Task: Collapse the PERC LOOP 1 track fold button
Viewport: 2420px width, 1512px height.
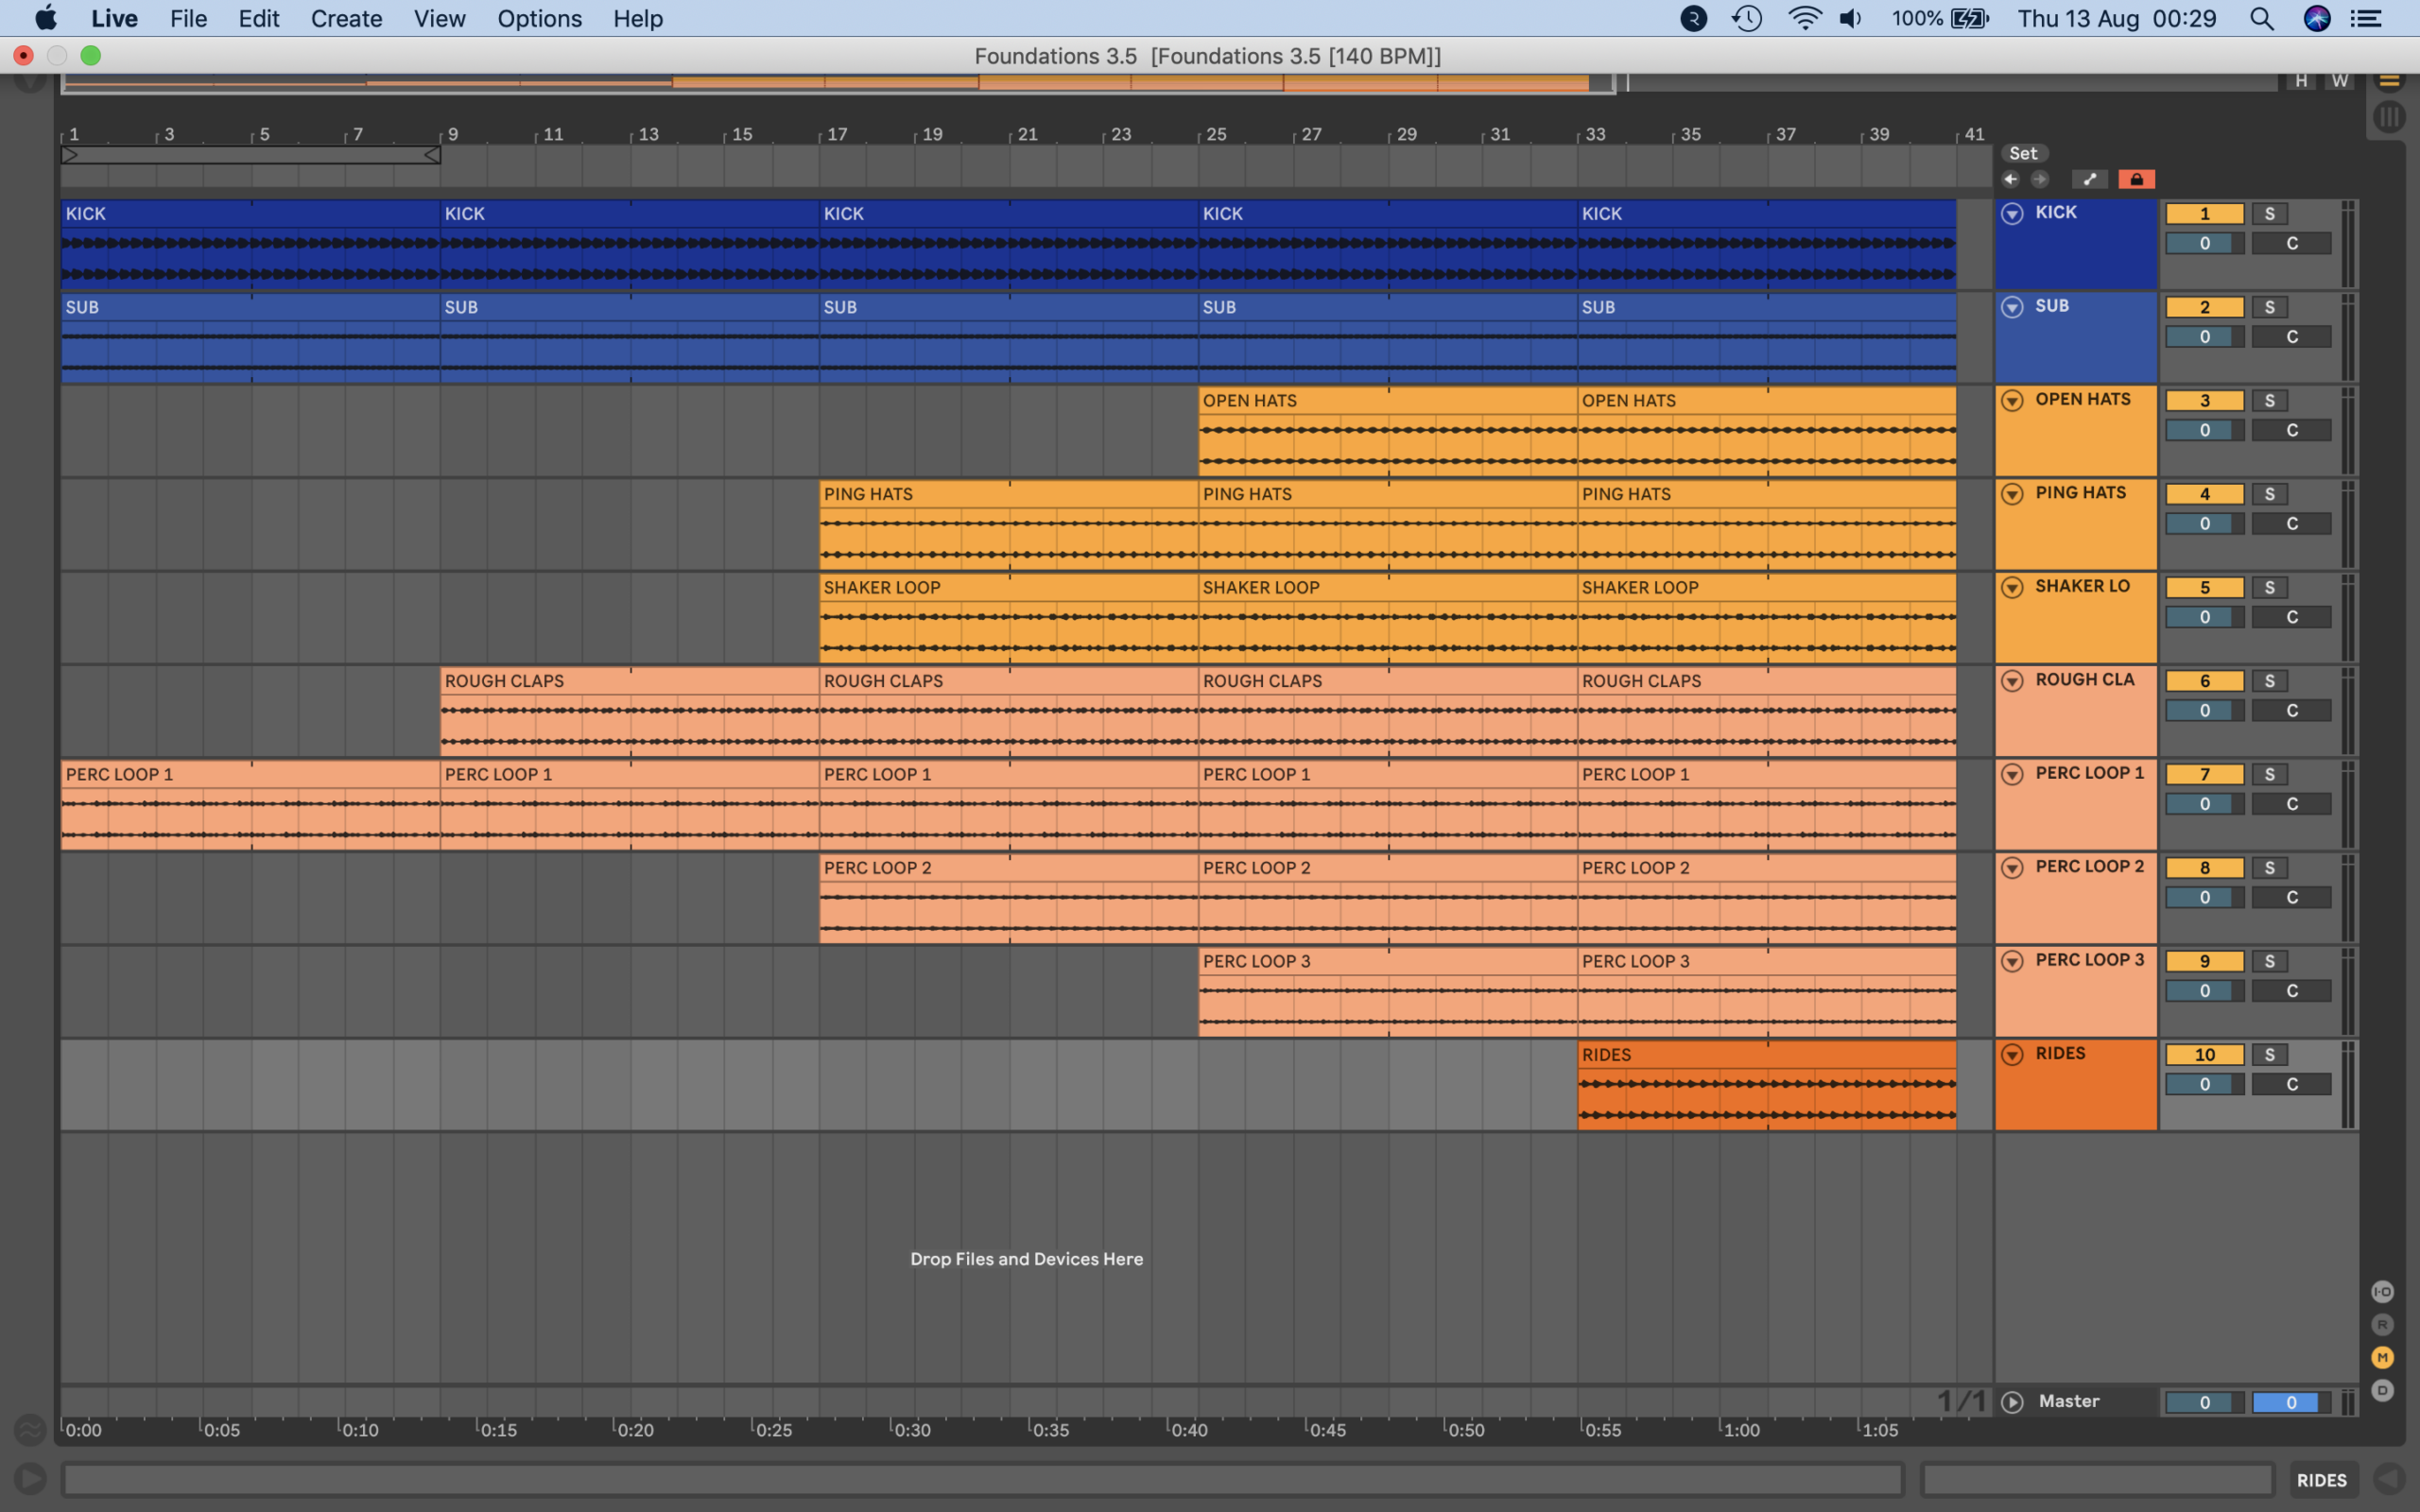Action: click(2012, 774)
